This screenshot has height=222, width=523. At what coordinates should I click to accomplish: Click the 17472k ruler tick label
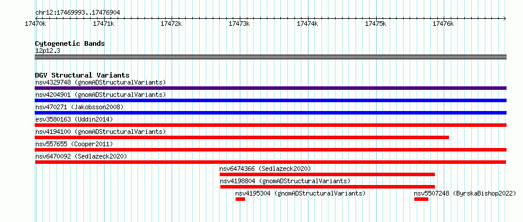(x=172, y=24)
